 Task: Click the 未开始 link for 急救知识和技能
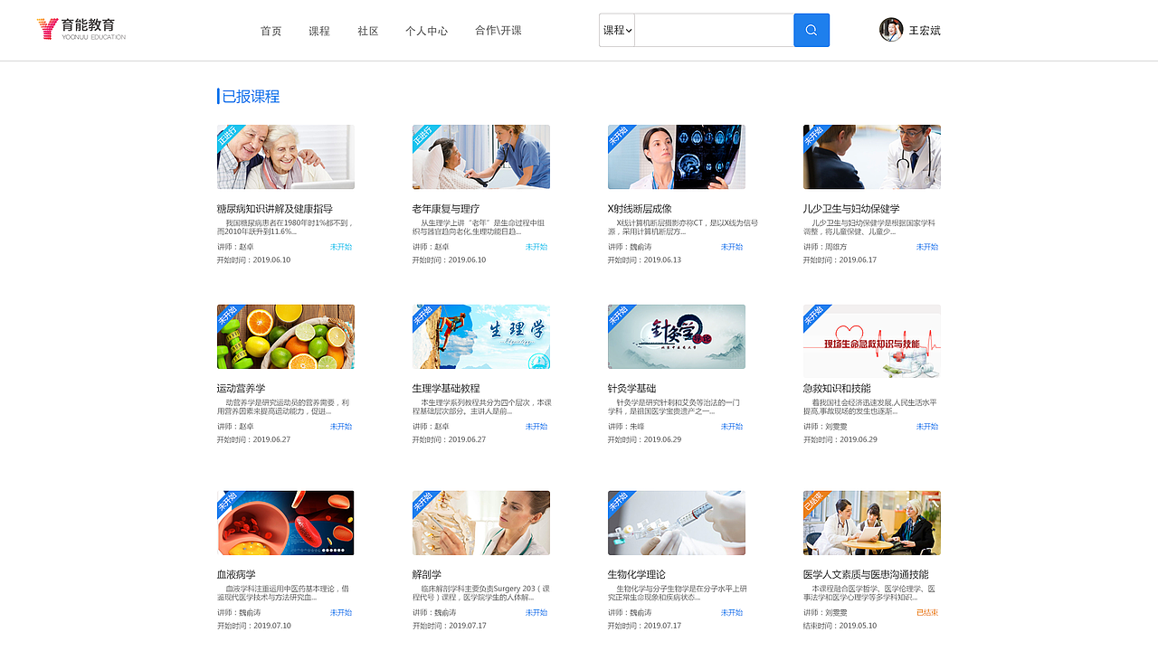[x=926, y=426]
